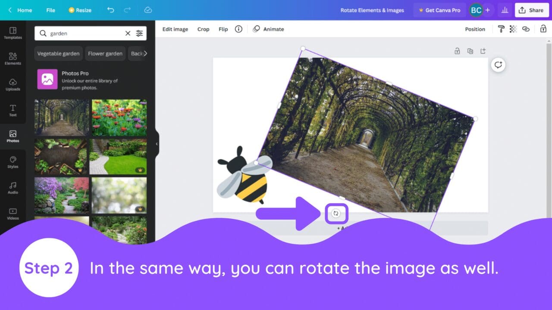Switch to the Crop tab
The width and height of the screenshot is (552, 310).
pyautogui.click(x=203, y=29)
